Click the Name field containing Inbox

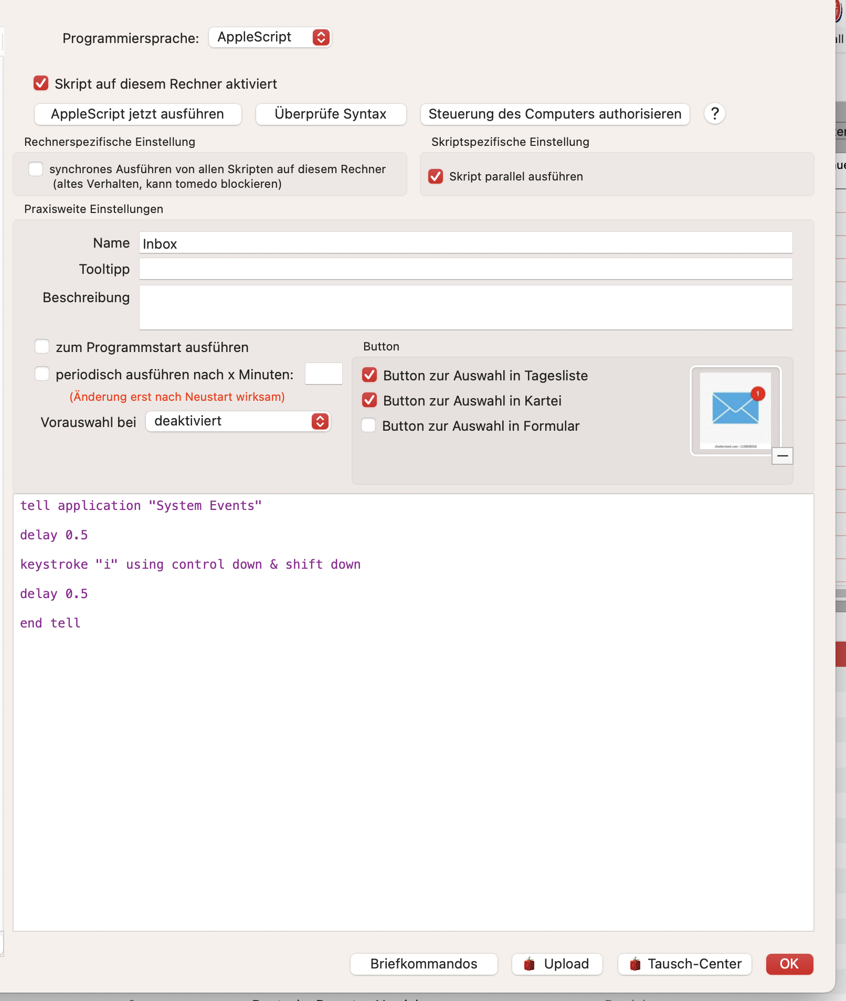466,243
